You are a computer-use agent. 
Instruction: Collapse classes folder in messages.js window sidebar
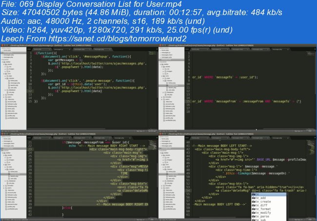point(5,78)
